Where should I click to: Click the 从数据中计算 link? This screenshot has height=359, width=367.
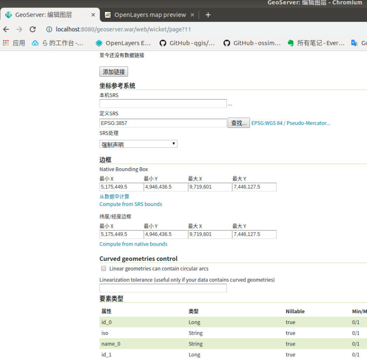click(x=114, y=196)
